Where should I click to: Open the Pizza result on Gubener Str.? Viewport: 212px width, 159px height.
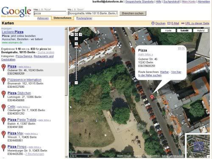12,66
